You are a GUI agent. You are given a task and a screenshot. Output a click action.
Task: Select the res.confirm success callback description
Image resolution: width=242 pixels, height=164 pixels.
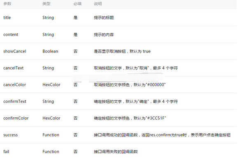(162, 135)
